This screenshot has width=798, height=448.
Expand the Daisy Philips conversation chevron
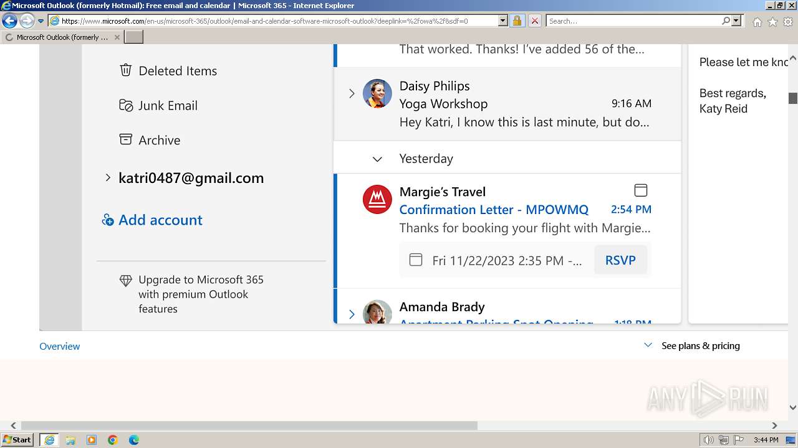point(352,93)
